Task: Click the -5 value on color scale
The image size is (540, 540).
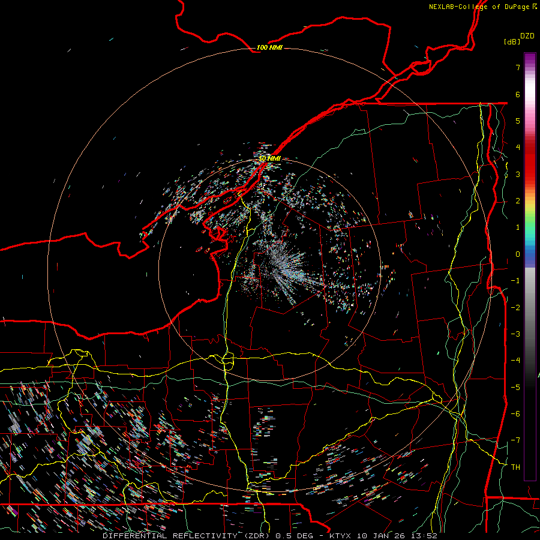Action: point(515,388)
